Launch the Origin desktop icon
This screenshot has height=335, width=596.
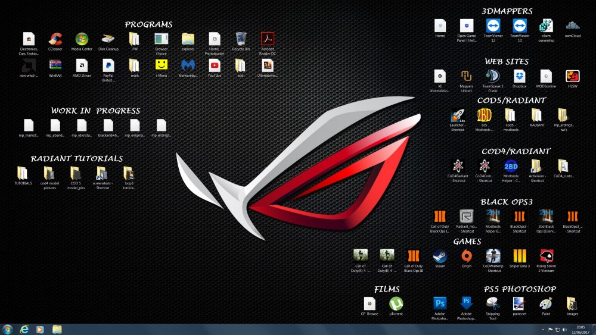pyautogui.click(x=467, y=256)
